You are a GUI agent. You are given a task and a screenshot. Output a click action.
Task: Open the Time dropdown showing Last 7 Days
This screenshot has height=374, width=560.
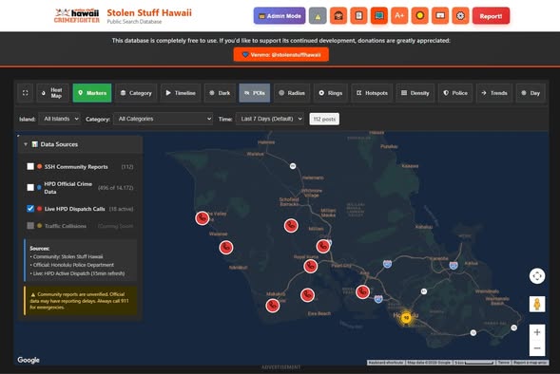[x=270, y=119]
